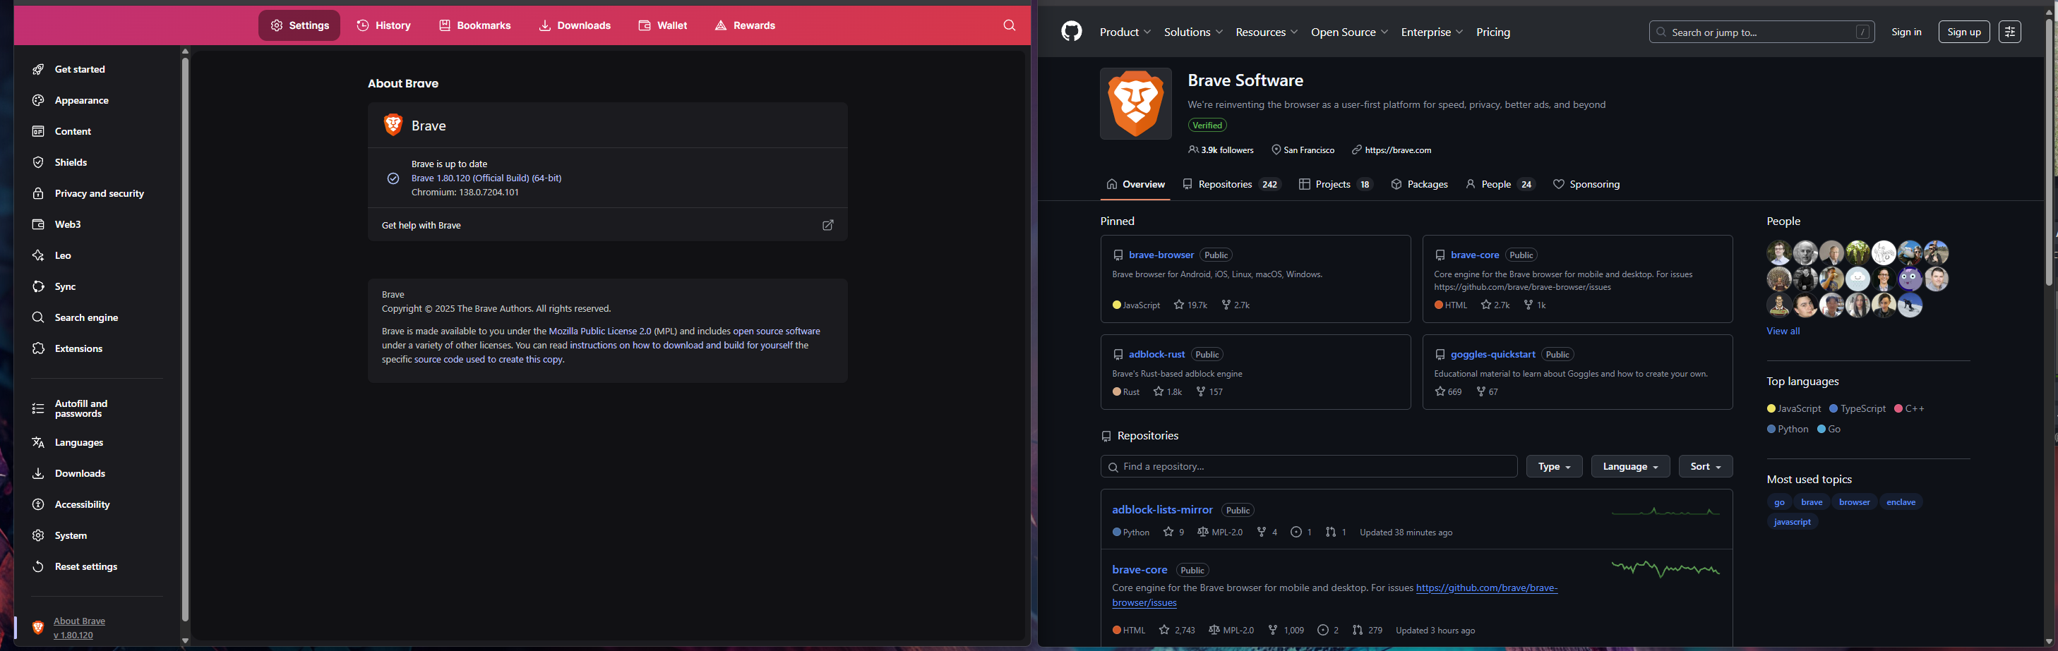Click the Leo star icon
This screenshot has height=651, width=2058.
(x=37, y=256)
